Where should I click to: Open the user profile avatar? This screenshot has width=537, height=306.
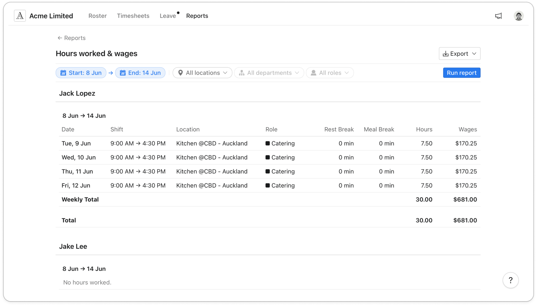point(518,16)
